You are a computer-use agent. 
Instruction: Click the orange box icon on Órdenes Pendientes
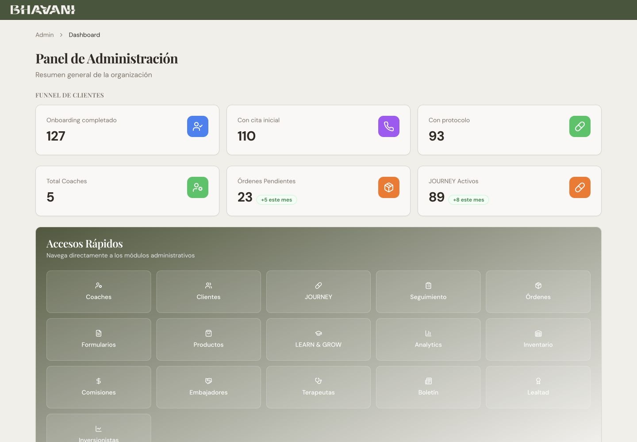pyautogui.click(x=389, y=187)
